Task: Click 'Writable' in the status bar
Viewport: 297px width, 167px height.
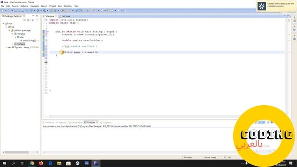Action: (187, 158)
